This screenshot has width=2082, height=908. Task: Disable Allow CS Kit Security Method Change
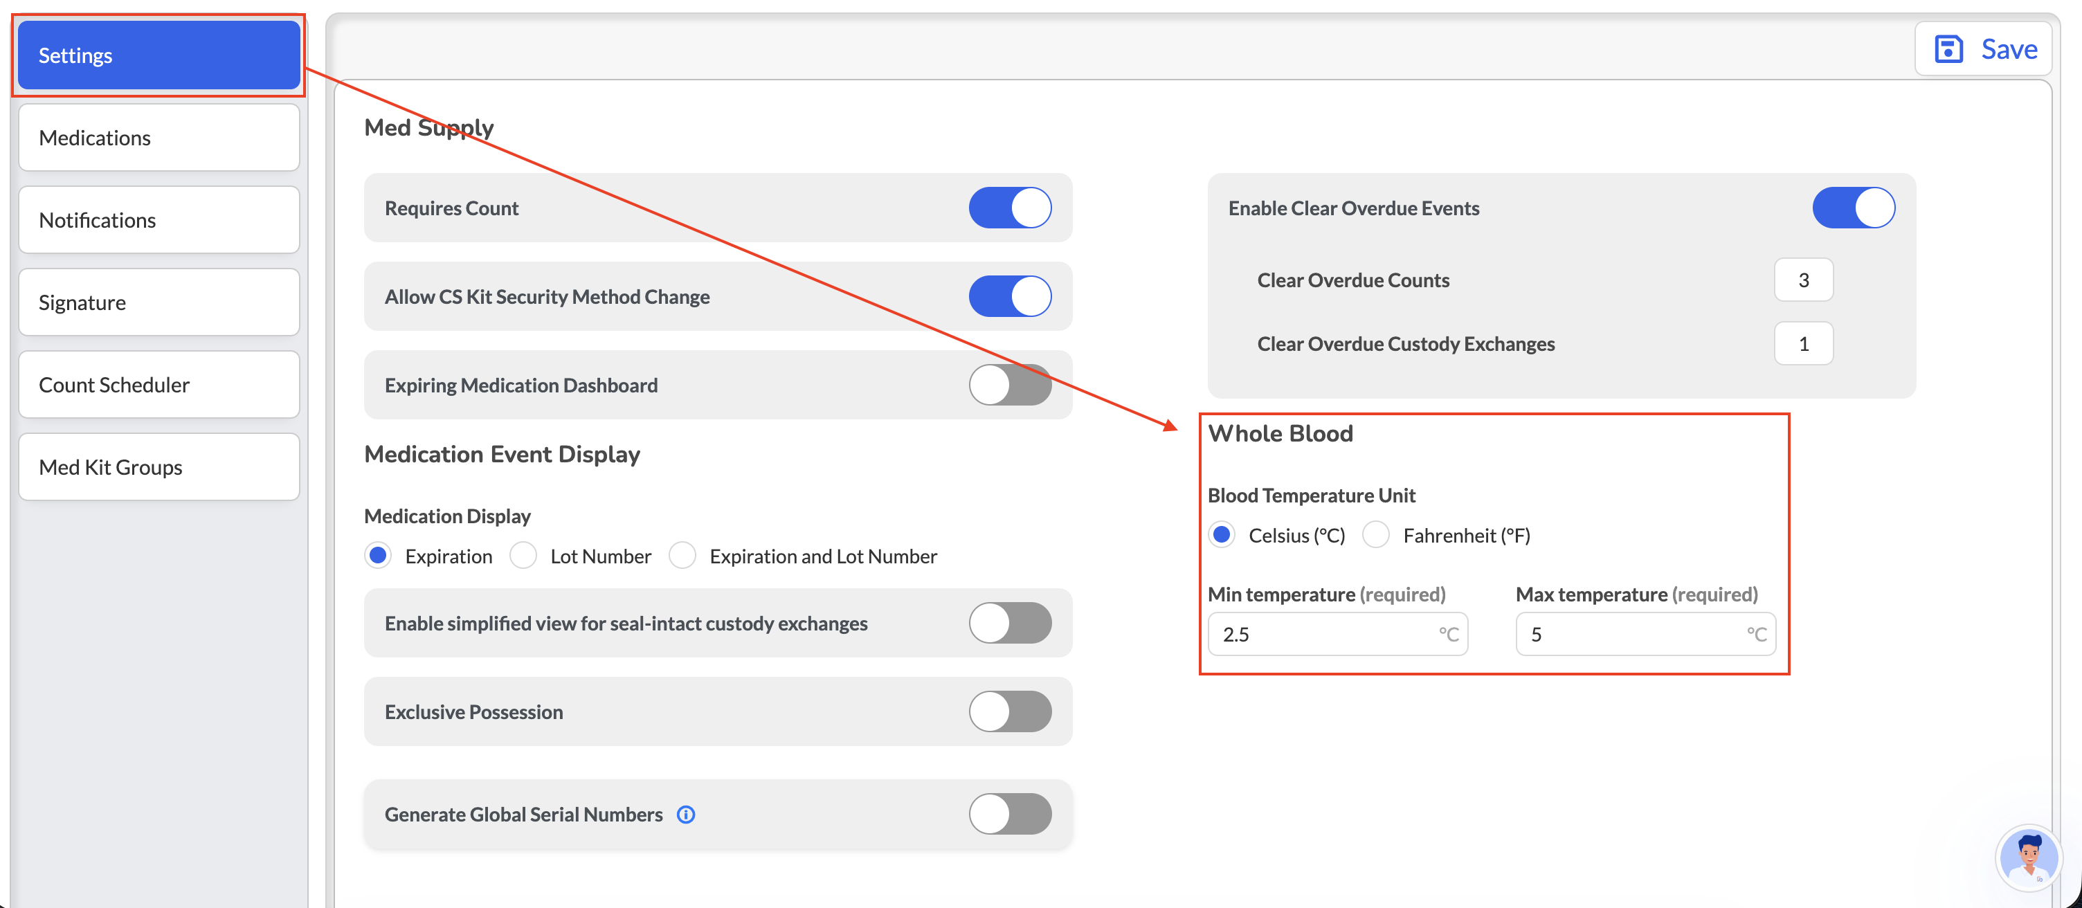point(1009,296)
